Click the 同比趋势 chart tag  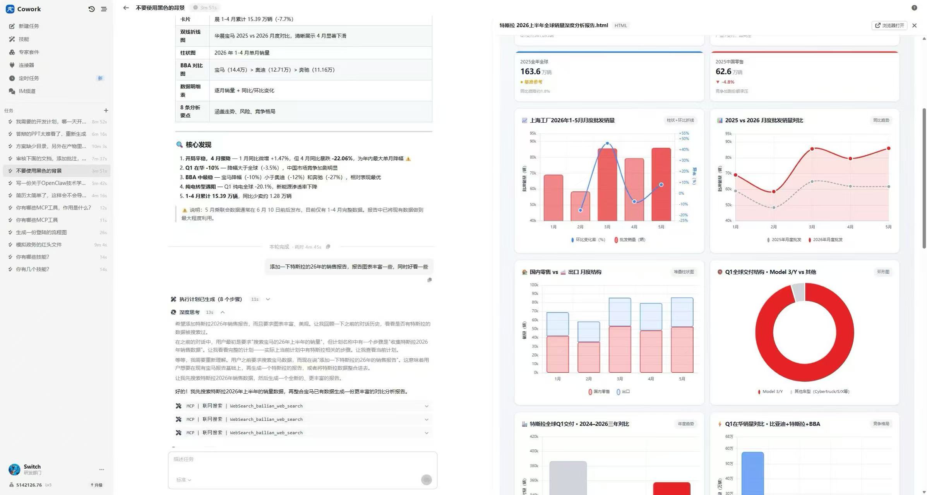pos(881,120)
